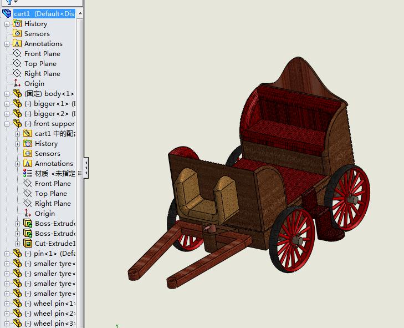Select the top-level Front Plane label
Screen dimensions: 404x328
(42, 54)
